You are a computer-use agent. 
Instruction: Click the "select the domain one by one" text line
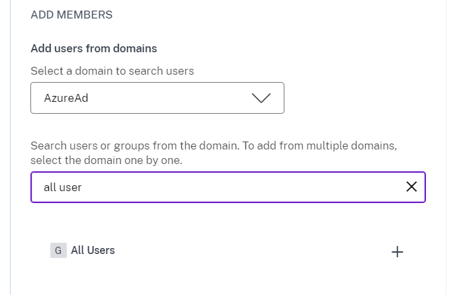coord(106,160)
